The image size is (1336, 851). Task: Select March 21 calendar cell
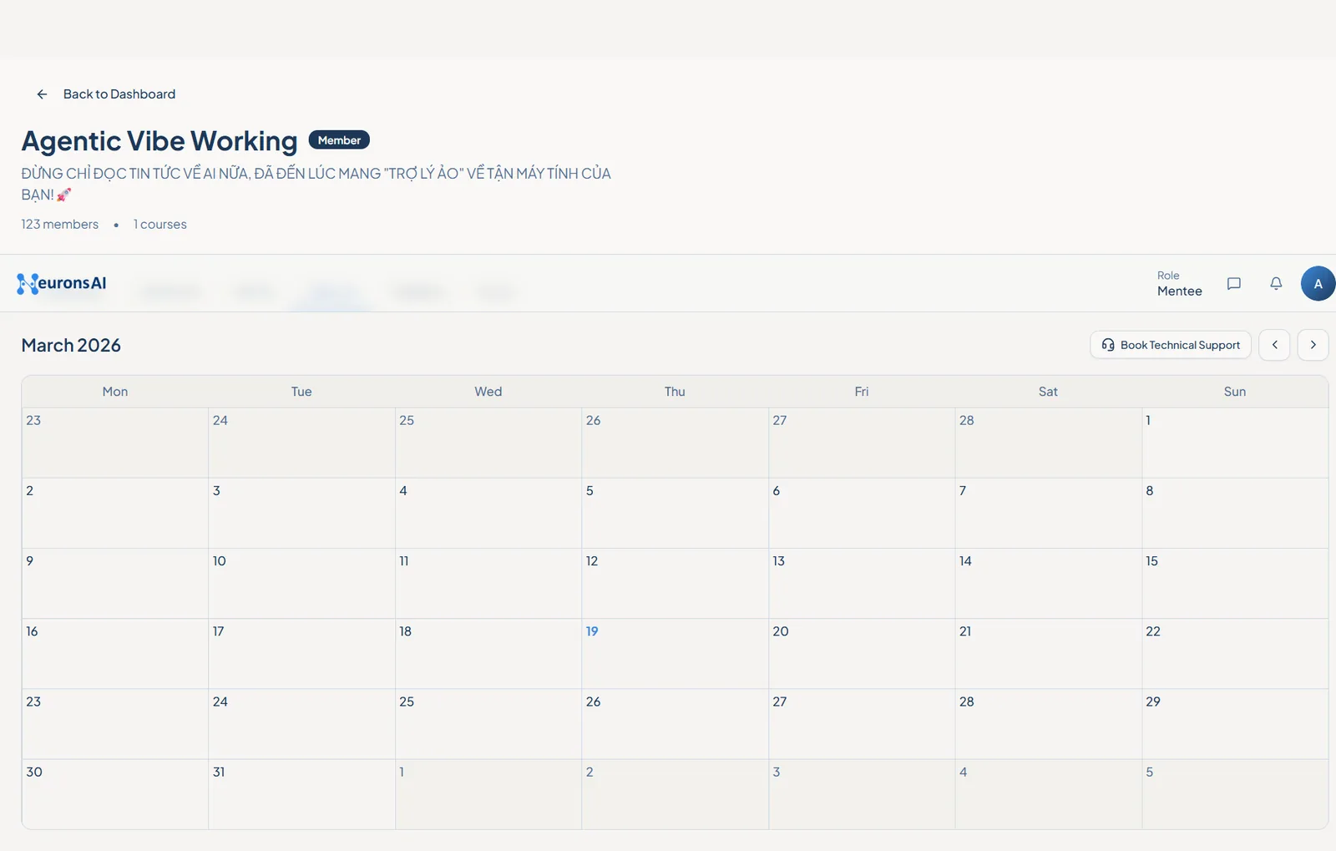(1049, 654)
